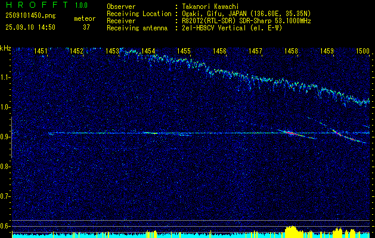Click the 1452 time marker
Viewport: 375px width, 238px height.
(x=76, y=51)
